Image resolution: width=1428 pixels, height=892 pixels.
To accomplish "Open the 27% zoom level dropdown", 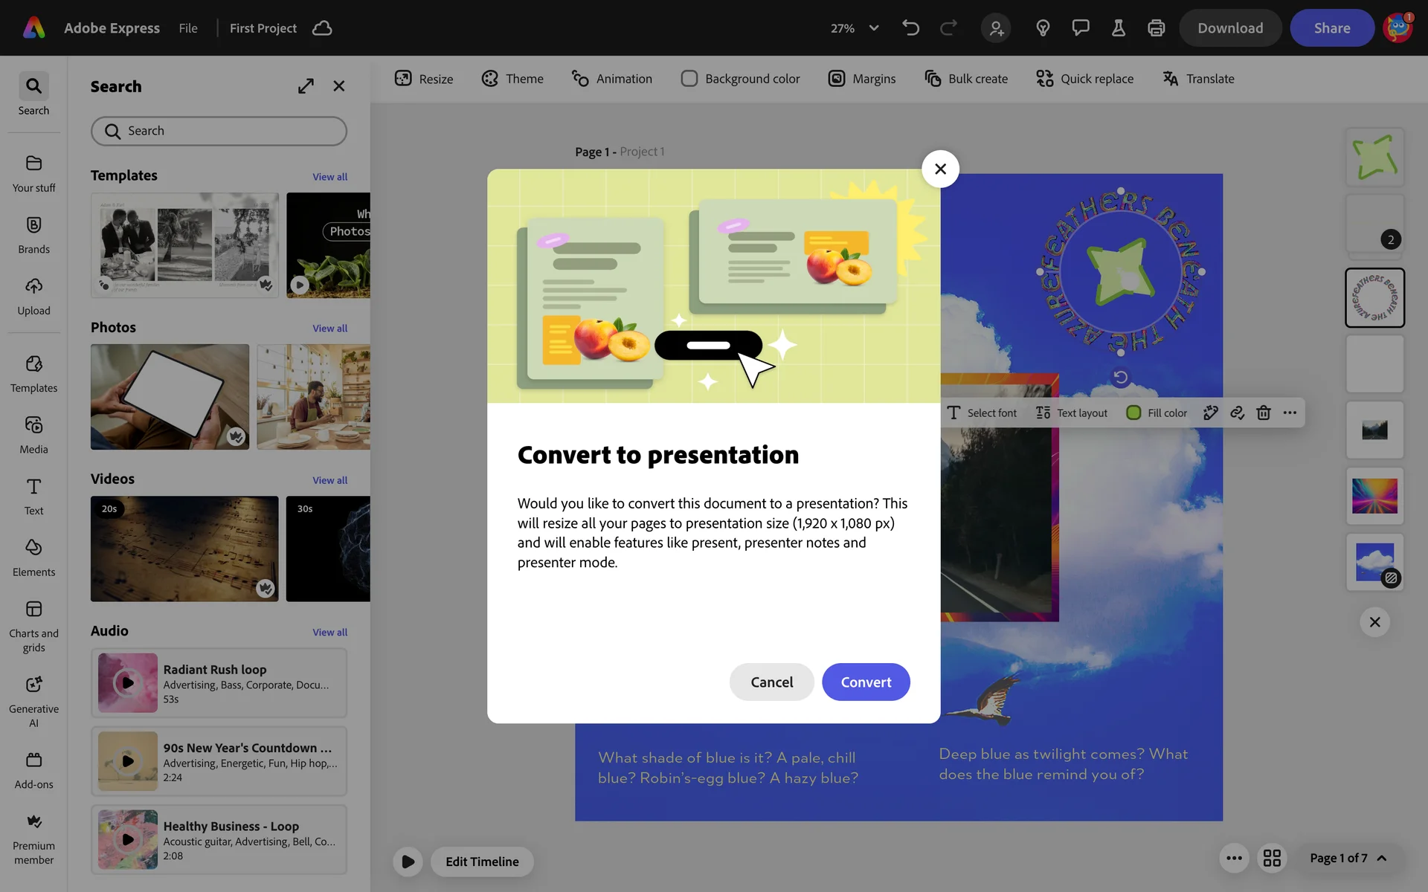I will point(855,28).
